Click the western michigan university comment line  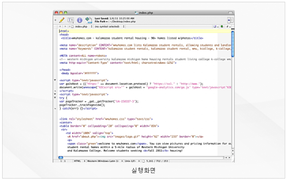pos(145,59)
